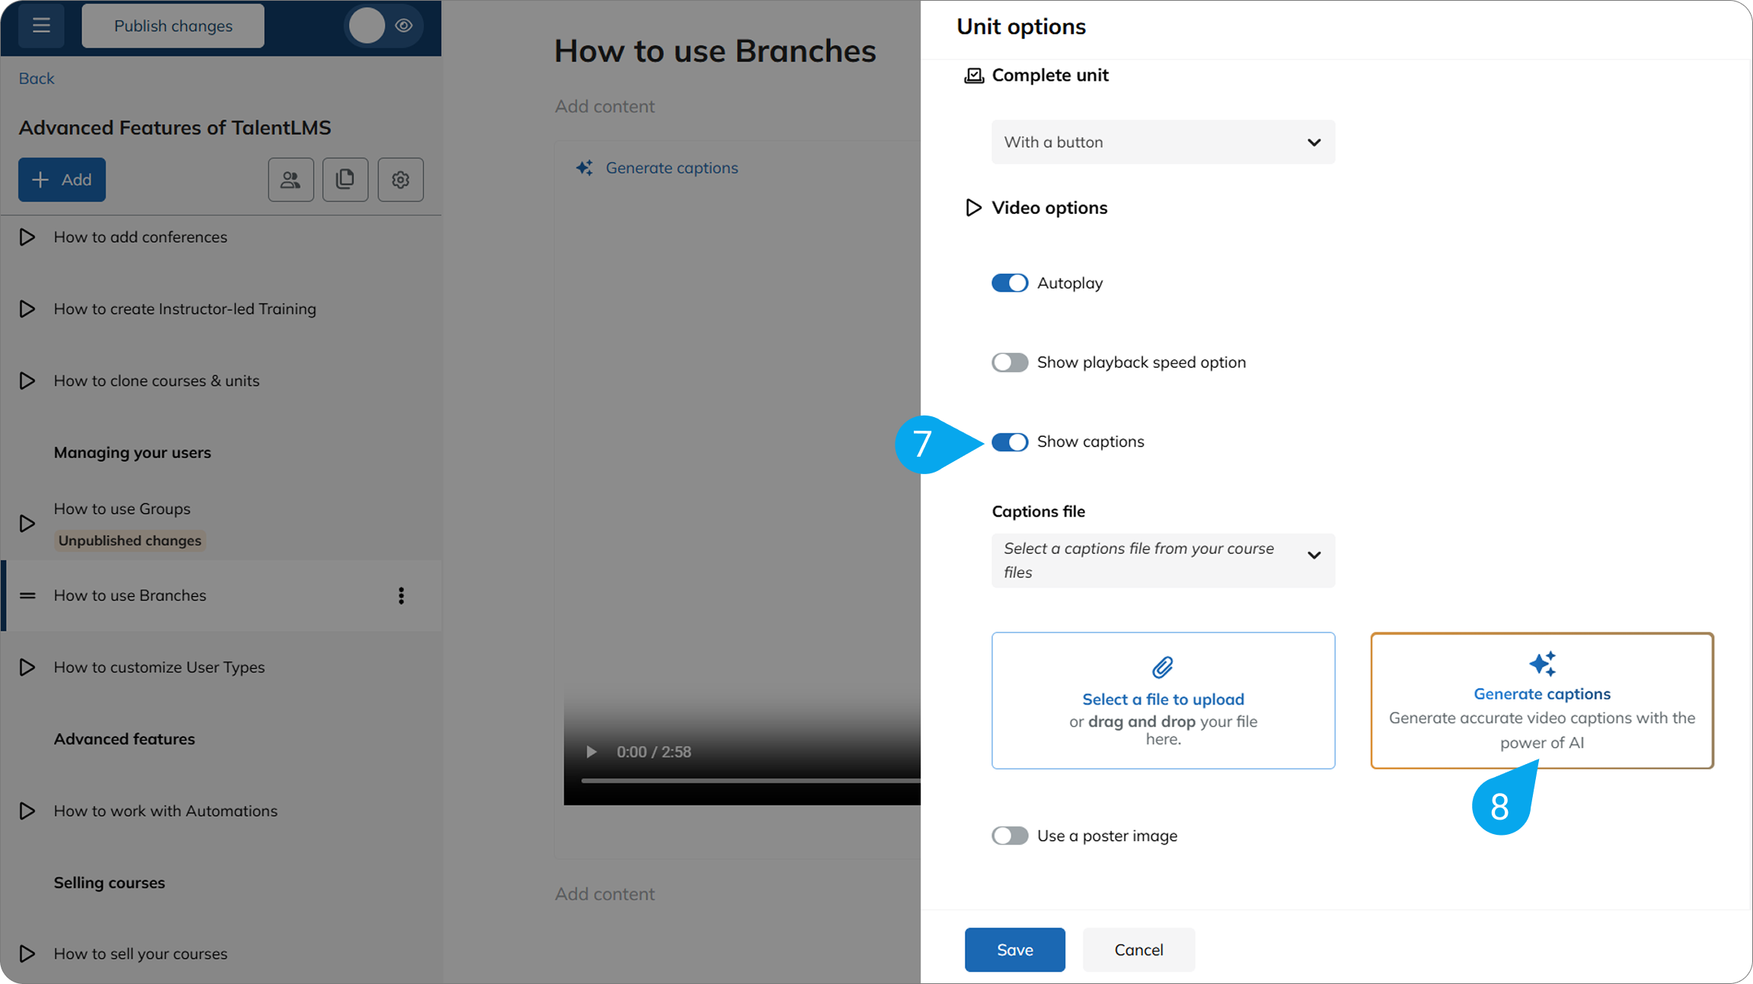Click the Generate captions AI card
Screen dimensions: 1753x984
1542,700
